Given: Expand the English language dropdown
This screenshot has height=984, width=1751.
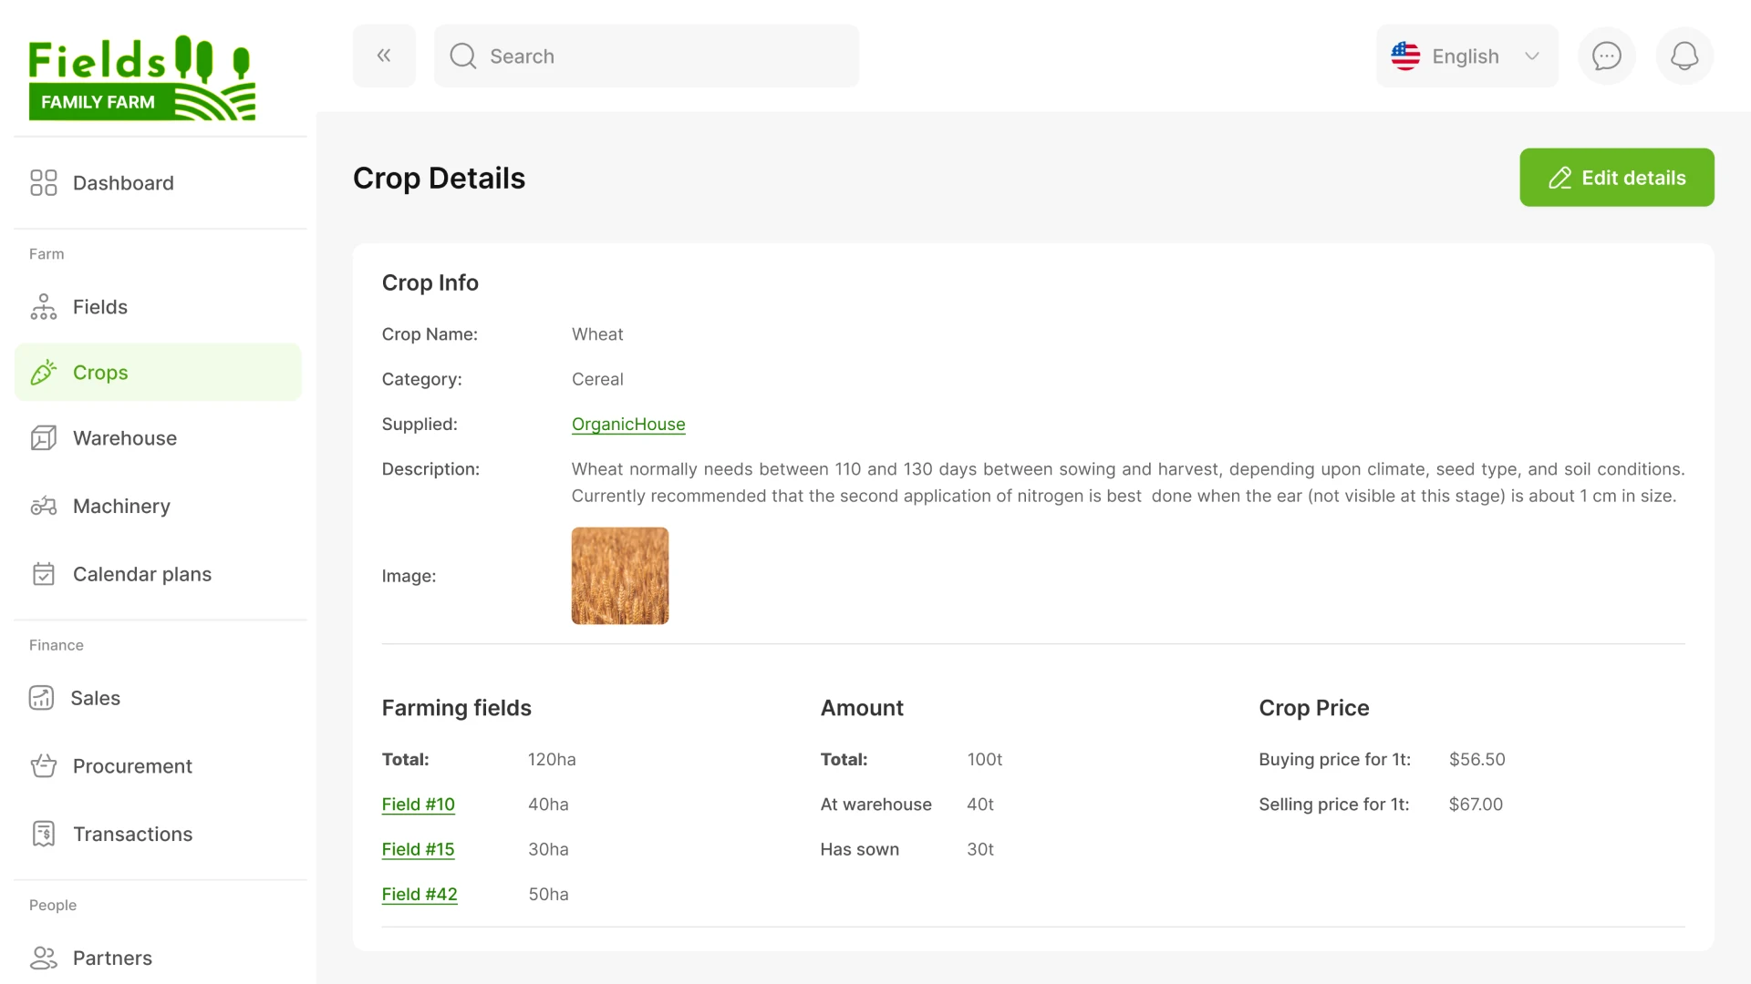Looking at the screenshot, I should pyautogui.click(x=1465, y=56).
